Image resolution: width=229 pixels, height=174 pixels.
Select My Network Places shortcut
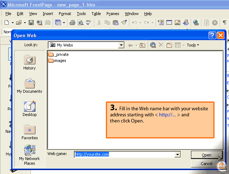29,155
